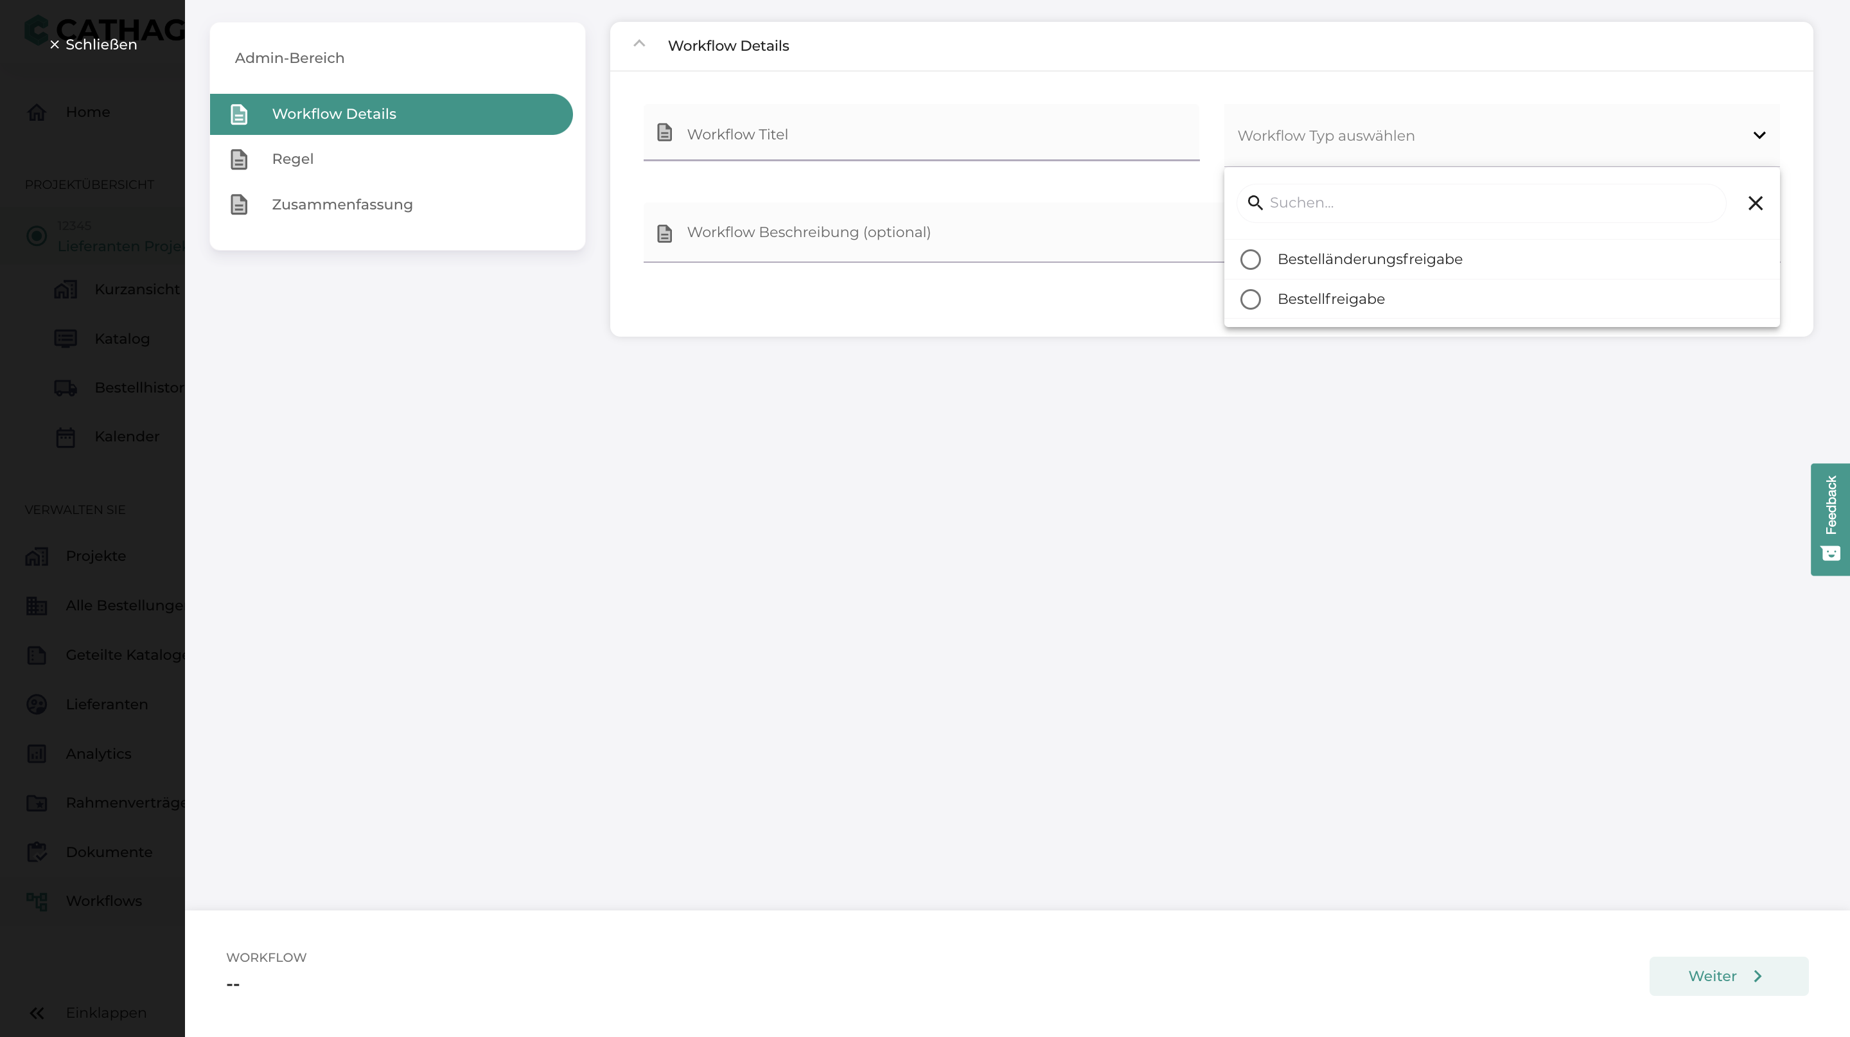Open Workflows in the sidebar
The width and height of the screenshot is (1850, 1037).
pos(104,901)
